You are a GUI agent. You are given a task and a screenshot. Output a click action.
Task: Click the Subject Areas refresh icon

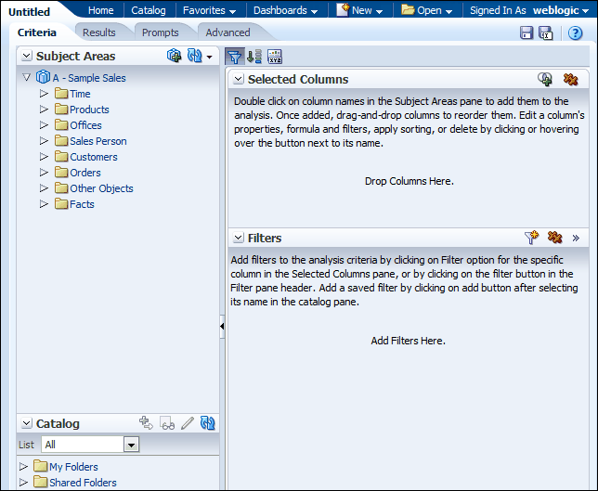[x=194, y=56]
